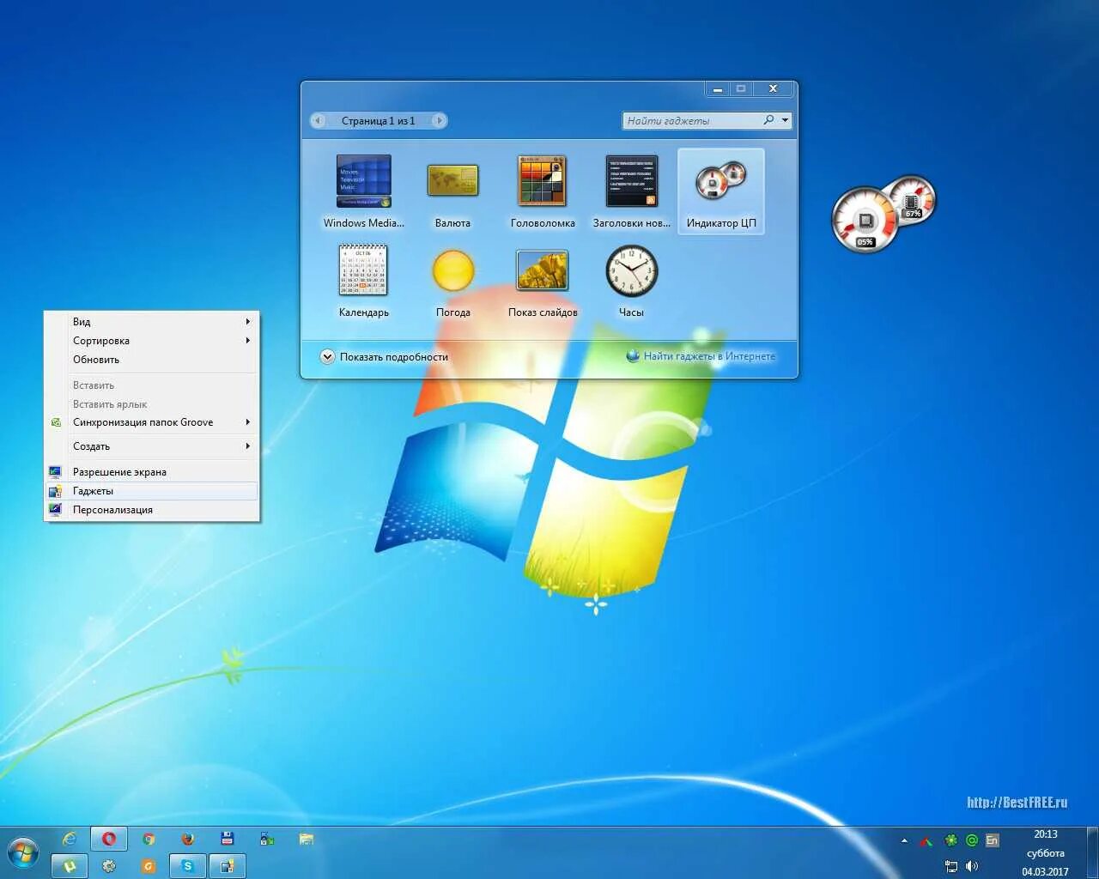Expand Показать подробности details chevron
Screen dimensions: 1099x879
click(x=327, y=356)
